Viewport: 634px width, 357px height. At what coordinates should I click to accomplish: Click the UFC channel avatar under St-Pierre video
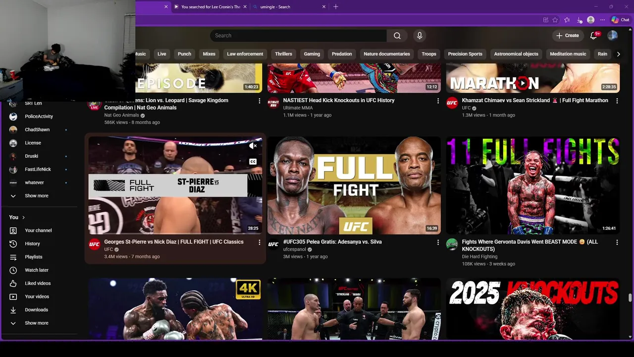click(94, 244)
